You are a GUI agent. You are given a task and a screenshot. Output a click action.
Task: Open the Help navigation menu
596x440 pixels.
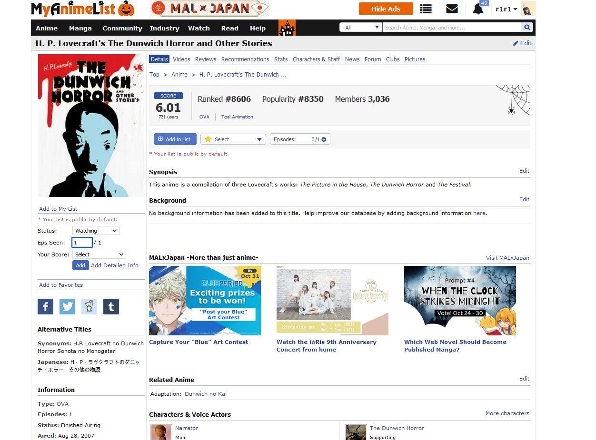click(x=258, y=28)
